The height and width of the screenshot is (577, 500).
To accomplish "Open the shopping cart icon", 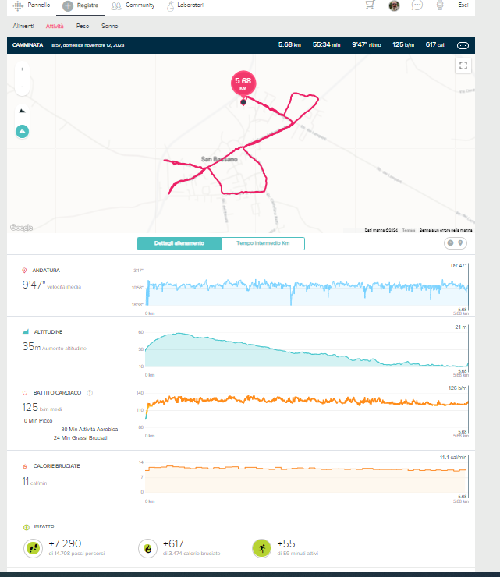I will click(370, 5).
